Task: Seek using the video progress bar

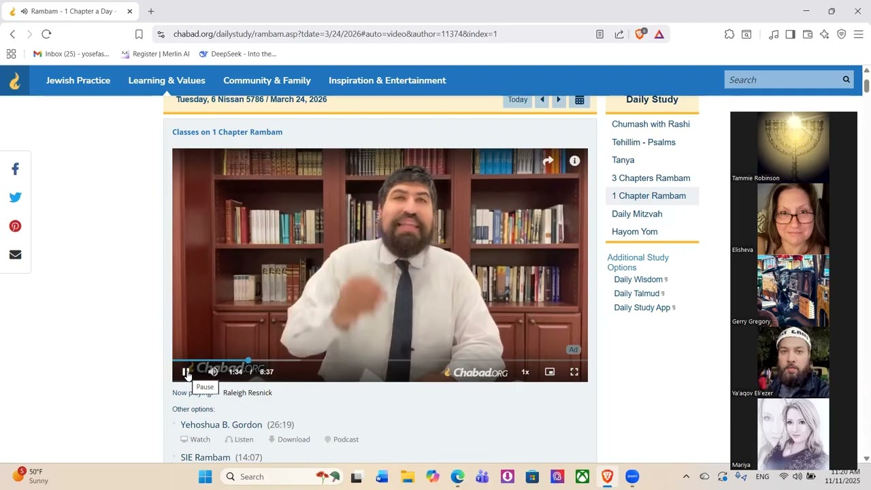Action: point(380,360)
